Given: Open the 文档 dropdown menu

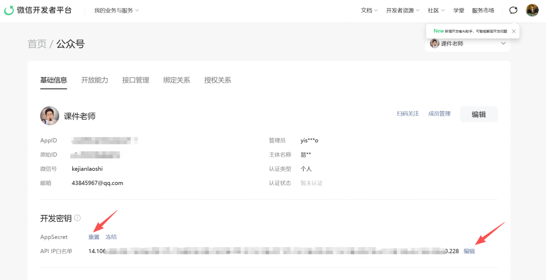Looking at the screenshot, I should [x=369, y=11].
